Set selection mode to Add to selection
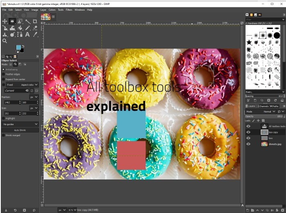The image size is (286, 213). pyautogui.click(x=15, y=64)
